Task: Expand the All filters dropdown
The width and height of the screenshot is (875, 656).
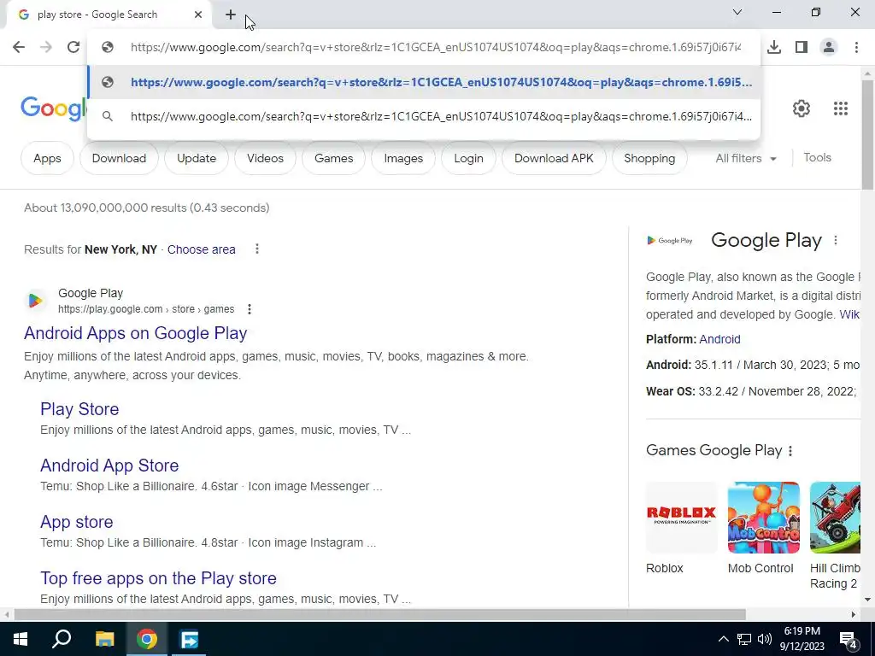Action: 746,158
